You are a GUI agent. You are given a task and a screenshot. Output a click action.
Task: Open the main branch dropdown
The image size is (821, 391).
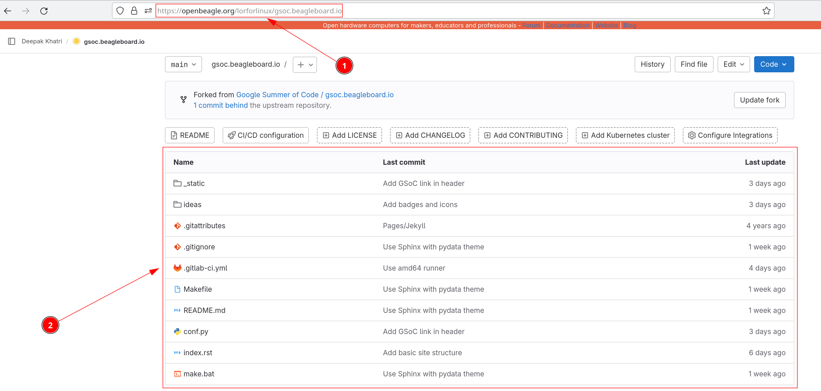point(184,65)
